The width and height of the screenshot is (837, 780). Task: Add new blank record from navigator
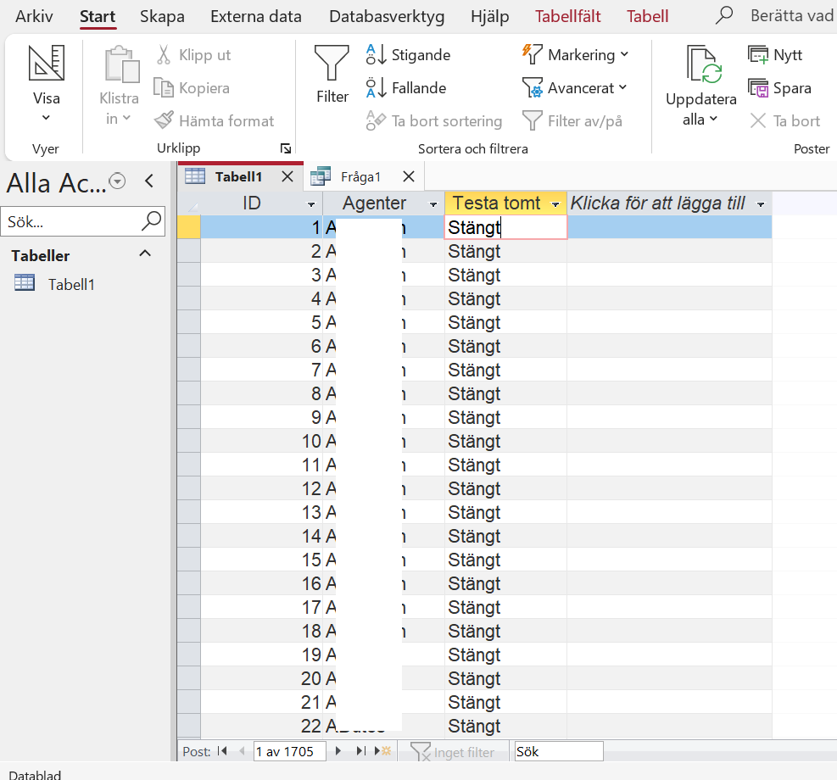[382, 751]
